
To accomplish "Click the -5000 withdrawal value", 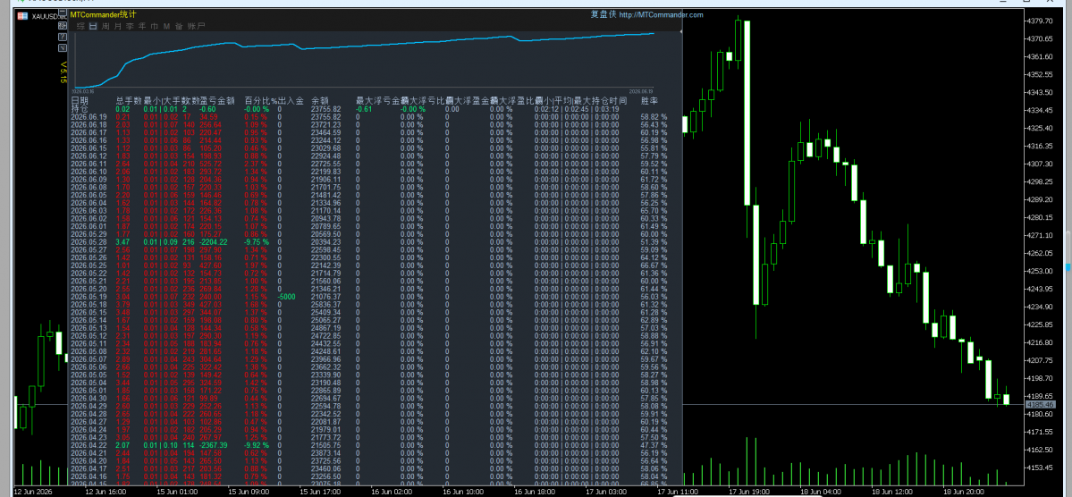I will point(286,297).
